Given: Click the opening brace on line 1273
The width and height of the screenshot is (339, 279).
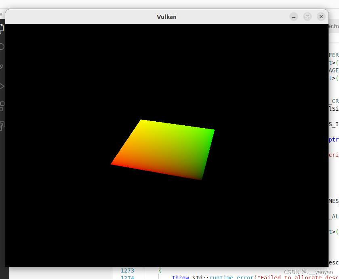Looking at the screenshot, I should [160, 270].
